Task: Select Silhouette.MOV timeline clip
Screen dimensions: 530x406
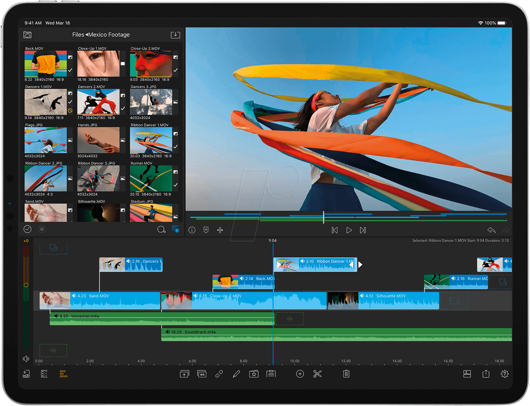Action: click(383, 301)
